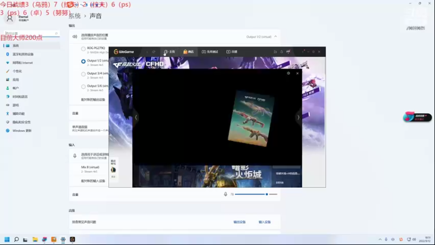Select Mix B (virtual) input device
Screen dimensions: 435x245
[90, 169]
